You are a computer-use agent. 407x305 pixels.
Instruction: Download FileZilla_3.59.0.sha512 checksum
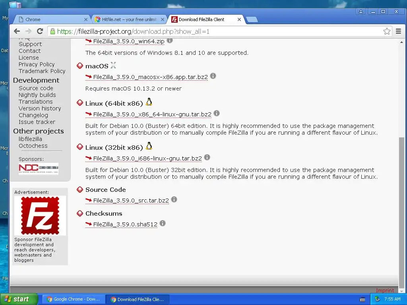point(125,224)
